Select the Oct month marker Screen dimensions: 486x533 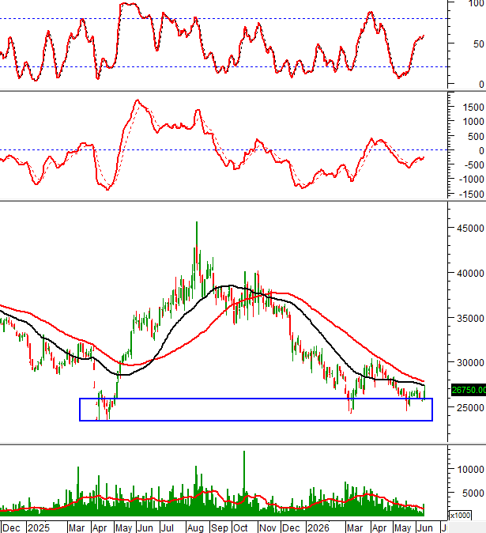240,528
